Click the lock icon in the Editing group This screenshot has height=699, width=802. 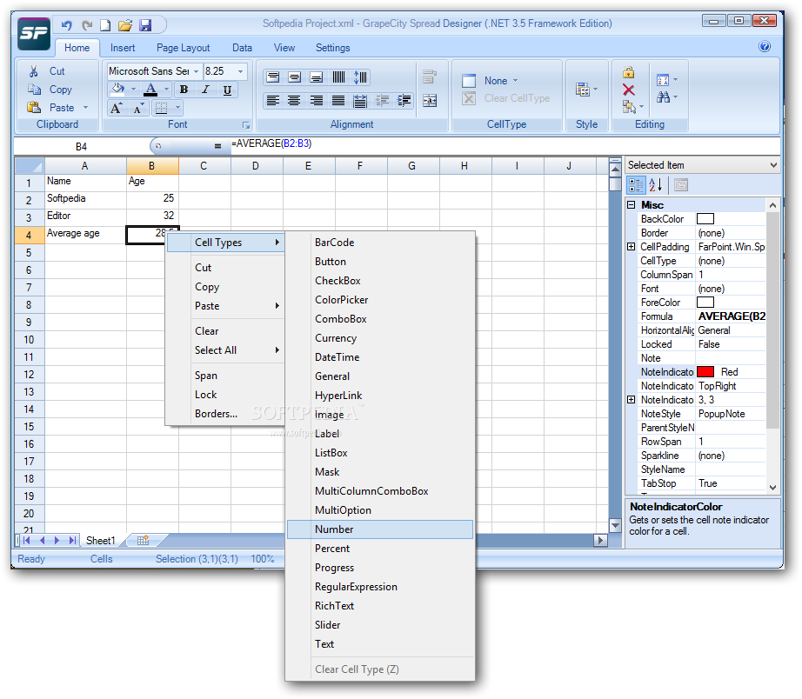pyautogui.click(x=629, y=72)
